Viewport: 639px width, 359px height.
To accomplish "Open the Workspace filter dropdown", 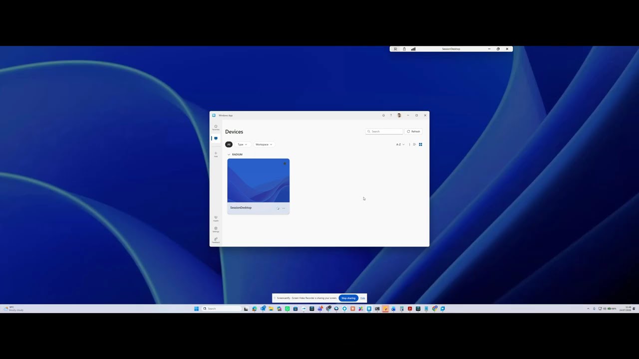I will tap(264, 145).
